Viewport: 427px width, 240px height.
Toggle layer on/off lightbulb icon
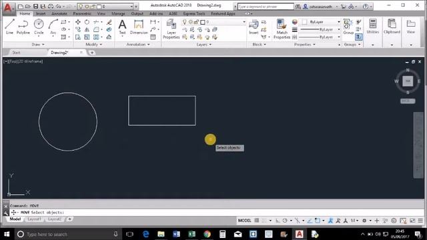184,22
